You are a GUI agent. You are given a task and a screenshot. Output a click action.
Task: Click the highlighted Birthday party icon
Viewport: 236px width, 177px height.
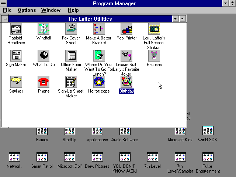coord(126,82)
